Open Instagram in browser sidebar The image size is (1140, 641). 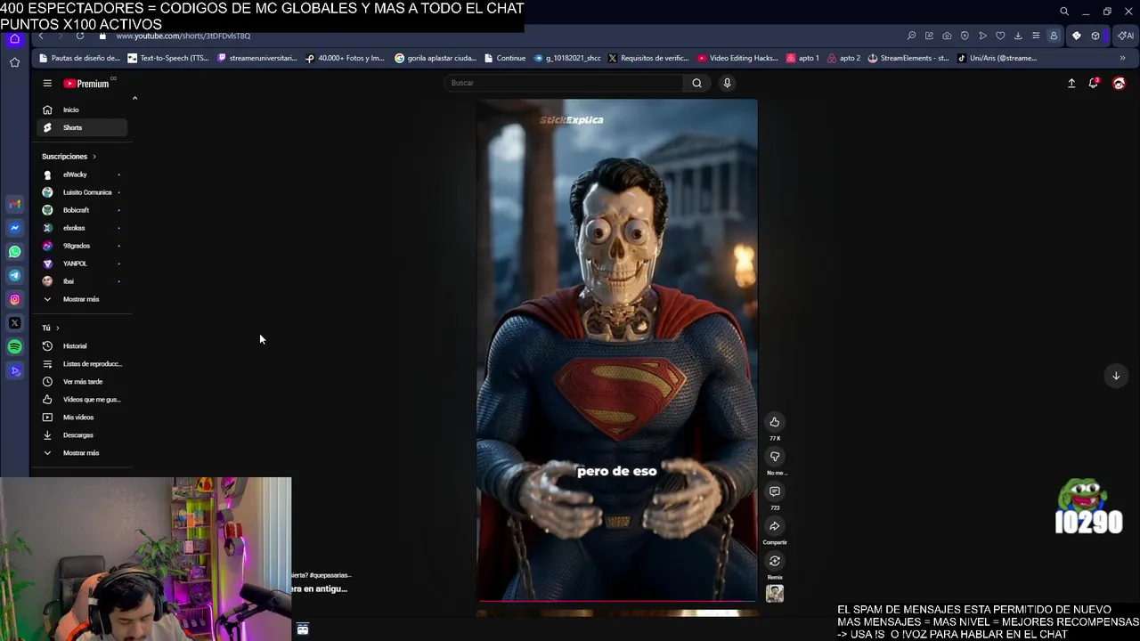[14, 300]
